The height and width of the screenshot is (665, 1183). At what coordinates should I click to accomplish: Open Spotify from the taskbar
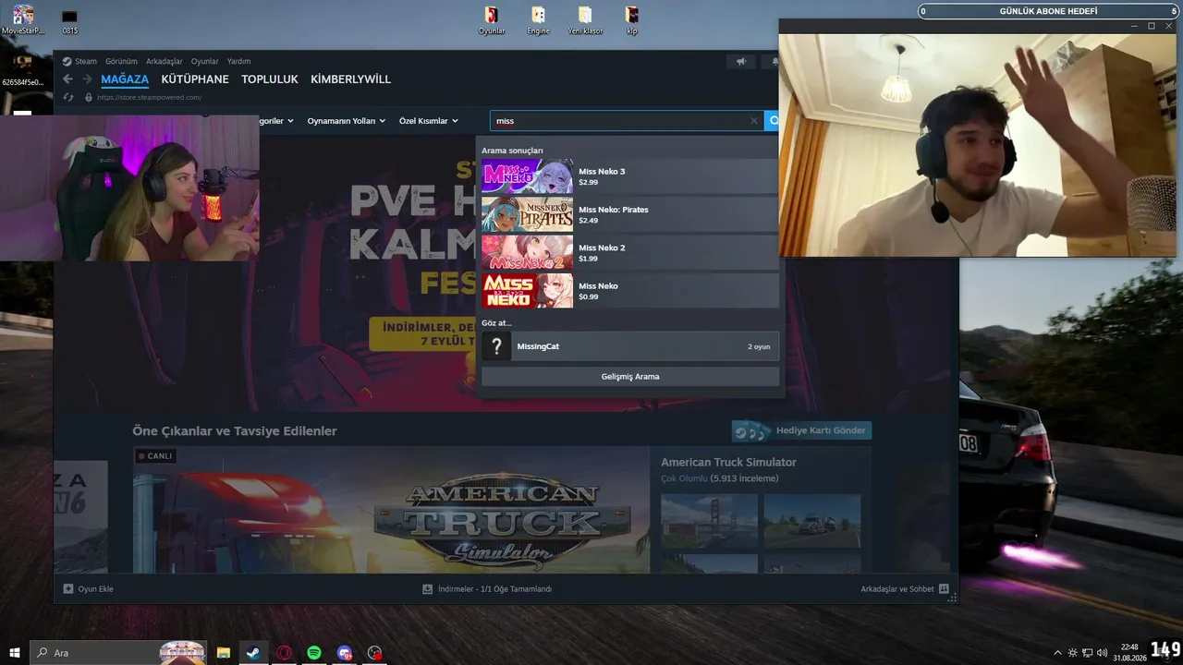point(314,653)
